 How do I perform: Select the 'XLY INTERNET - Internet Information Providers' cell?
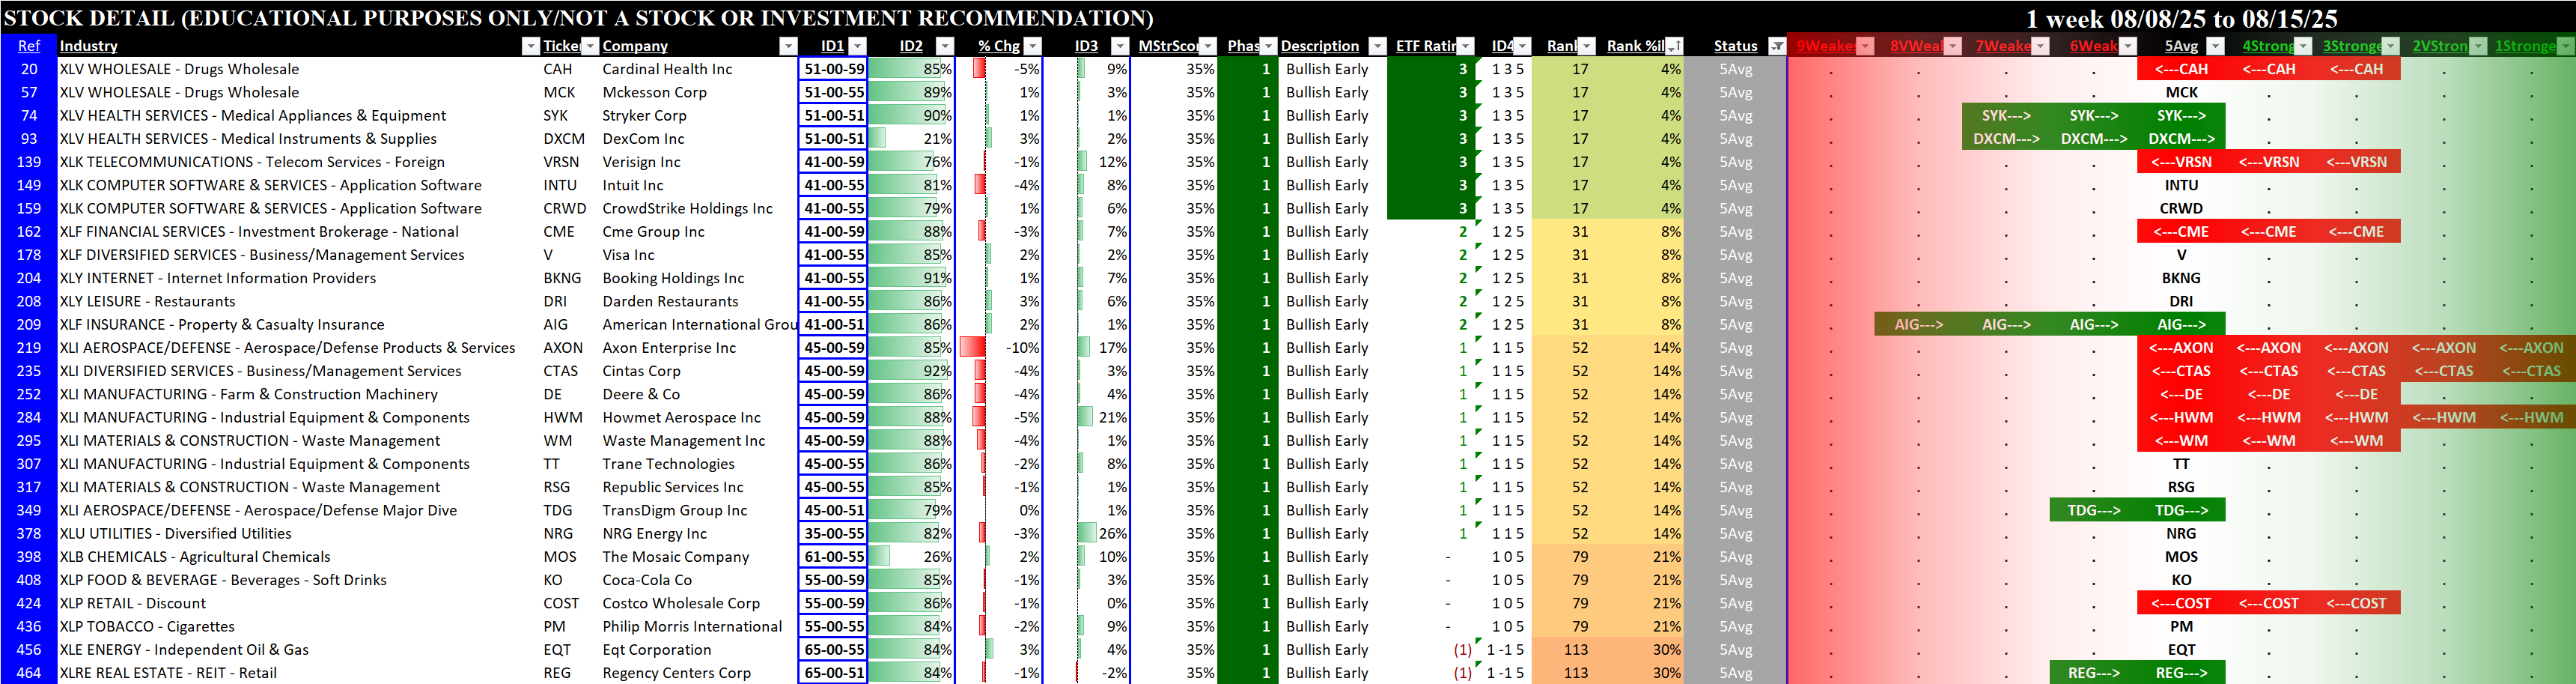pos(218,279)
